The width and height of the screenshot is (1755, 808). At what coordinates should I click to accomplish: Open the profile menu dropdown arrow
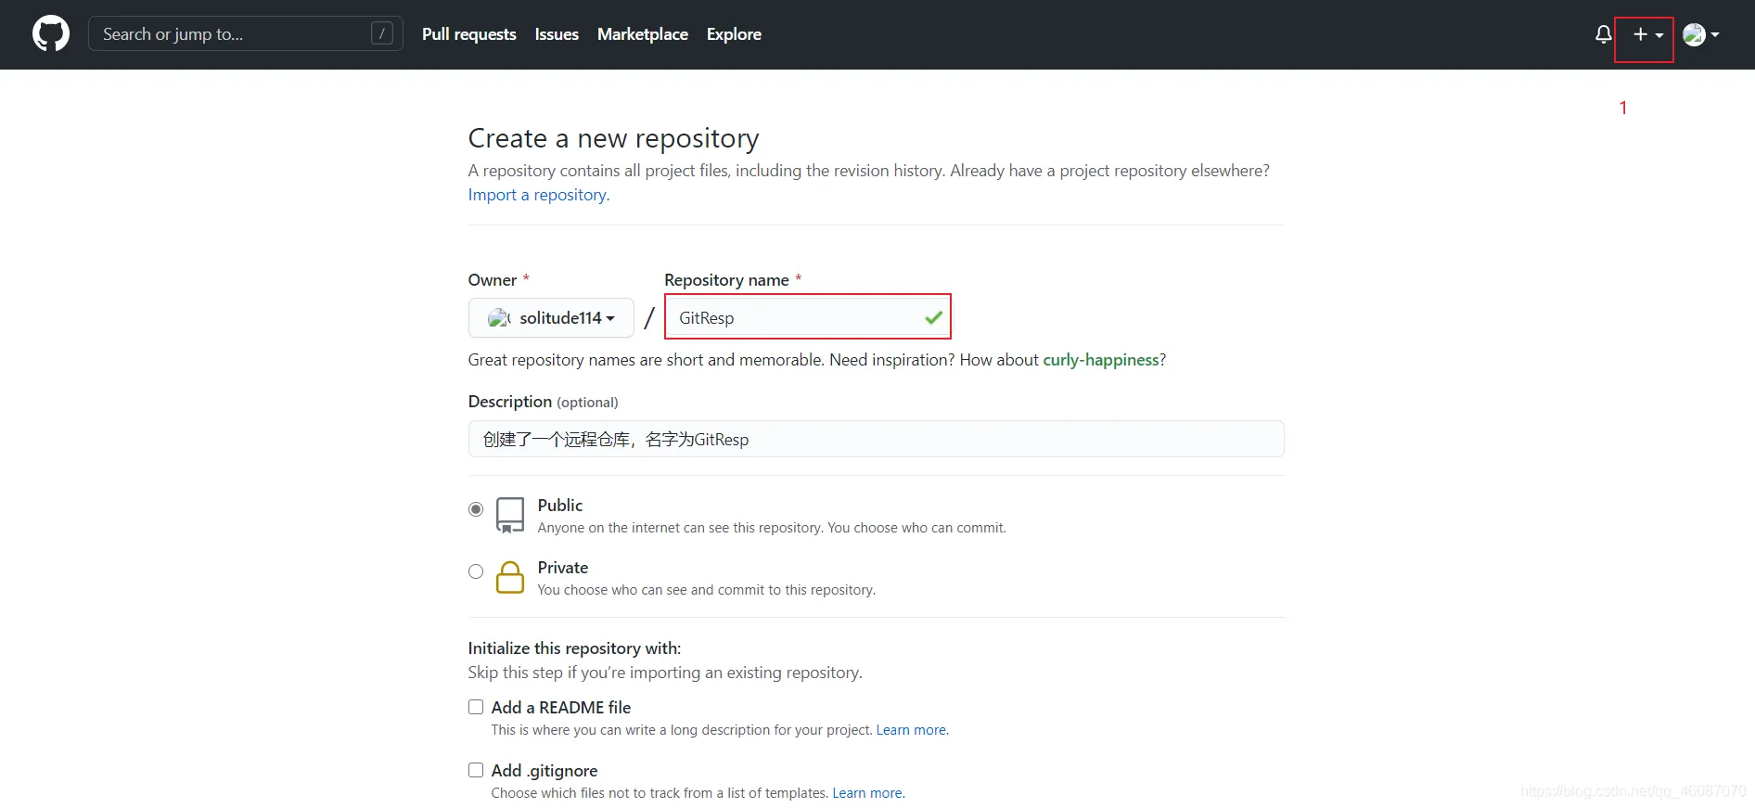click(x=1715, y=35)
